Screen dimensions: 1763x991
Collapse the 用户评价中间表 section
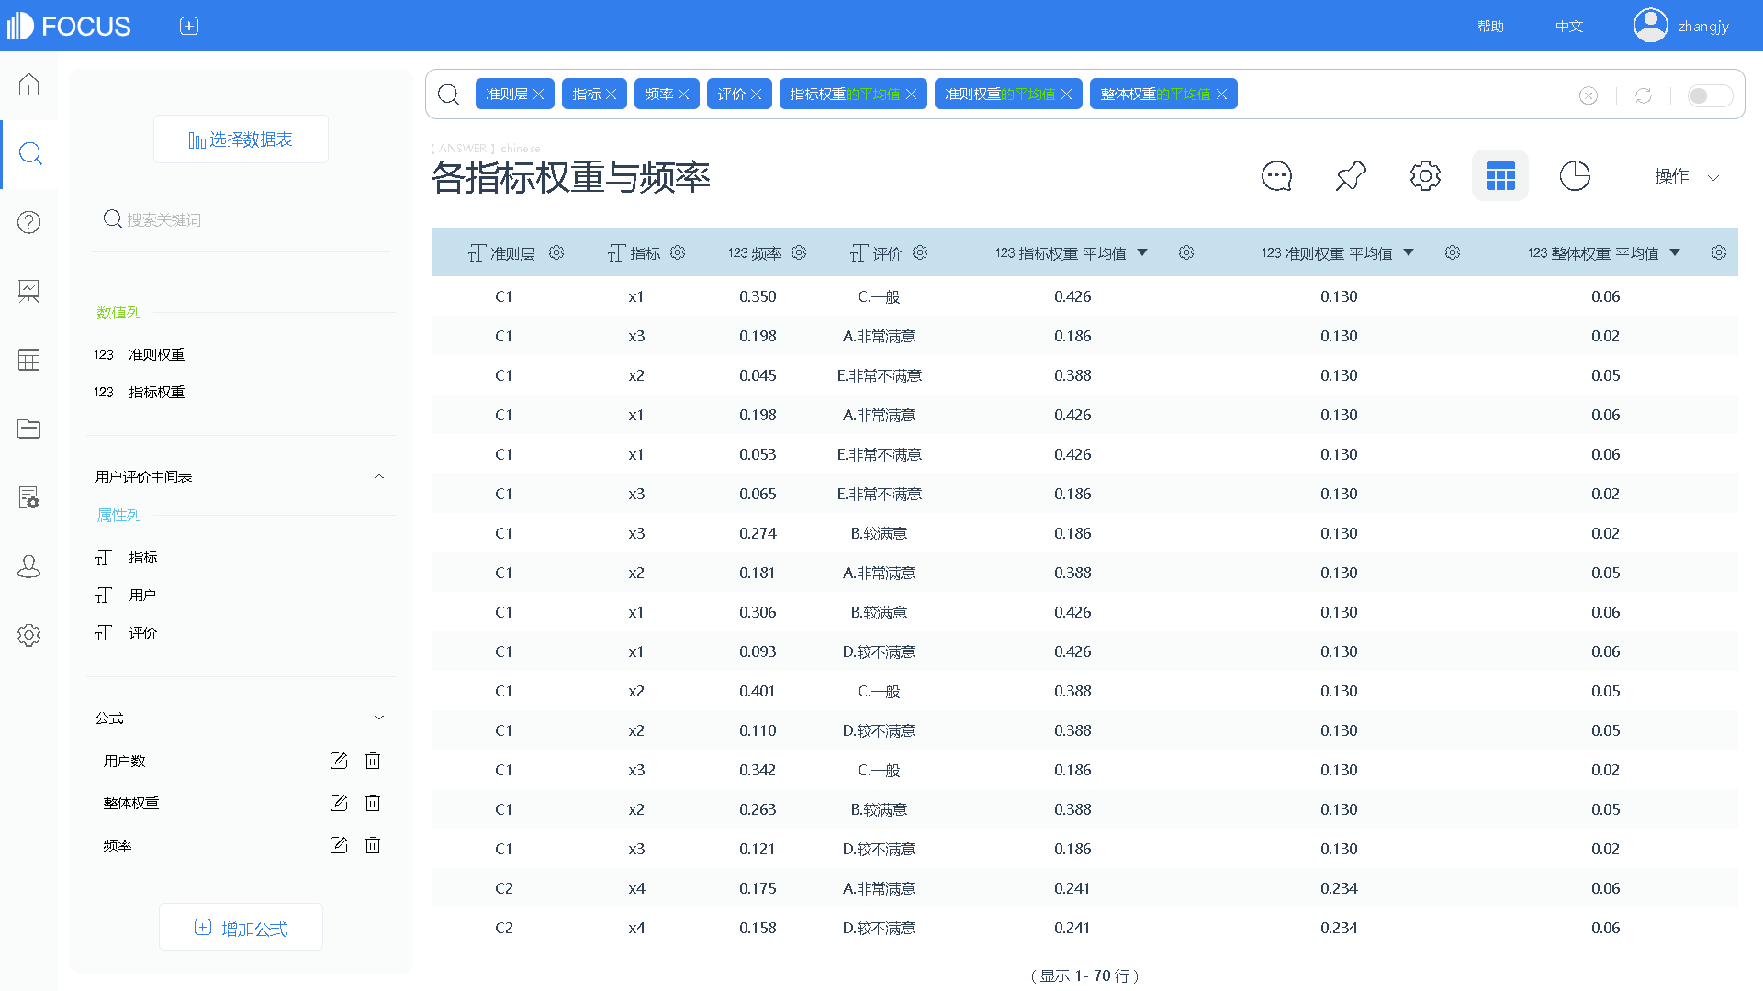click(379, 476)
